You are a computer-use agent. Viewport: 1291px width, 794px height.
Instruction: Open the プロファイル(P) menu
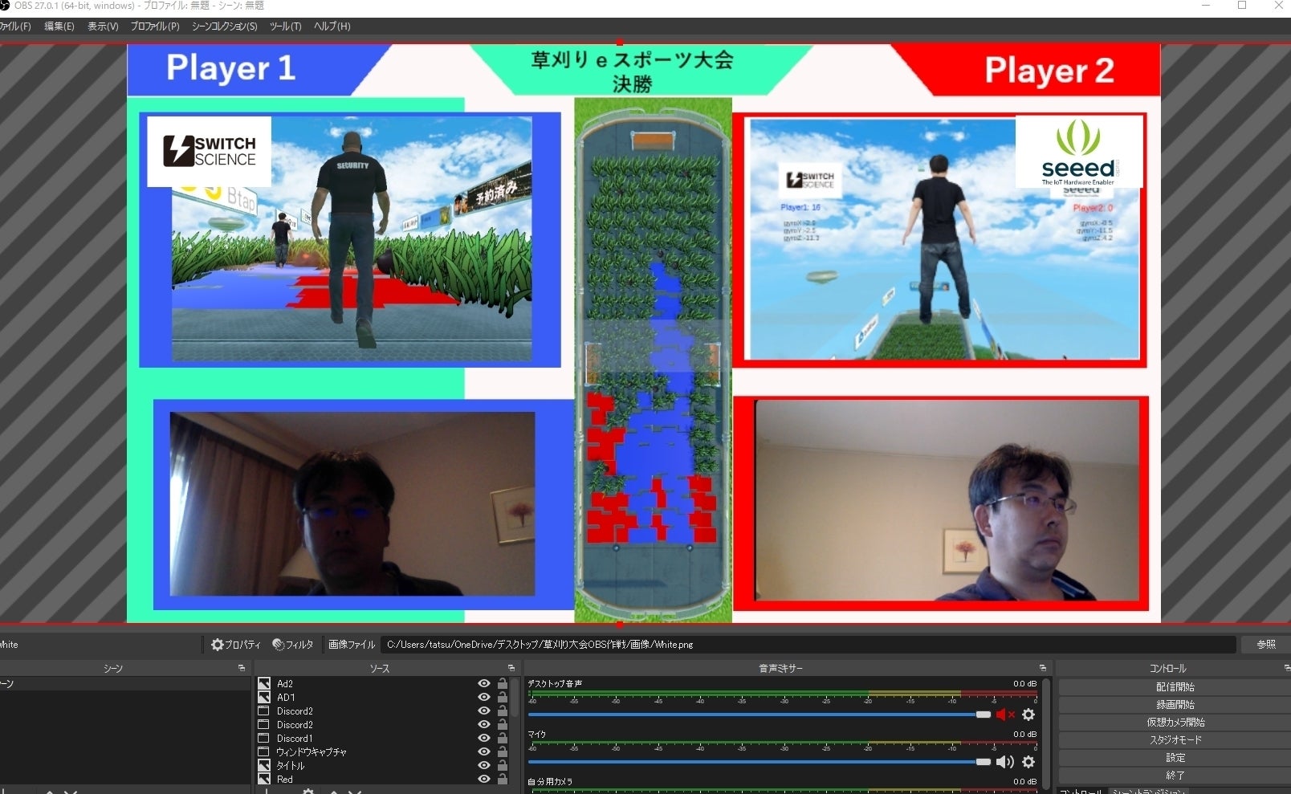pyautogui.click(x=155, y=26)
